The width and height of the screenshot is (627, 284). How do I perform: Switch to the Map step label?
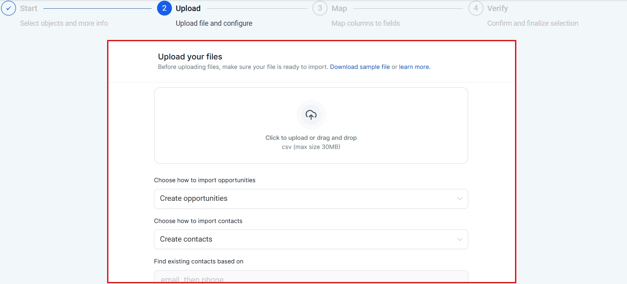pos(339,8)
